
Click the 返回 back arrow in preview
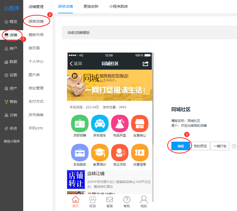pyautogui.click(x=76, y=63)
